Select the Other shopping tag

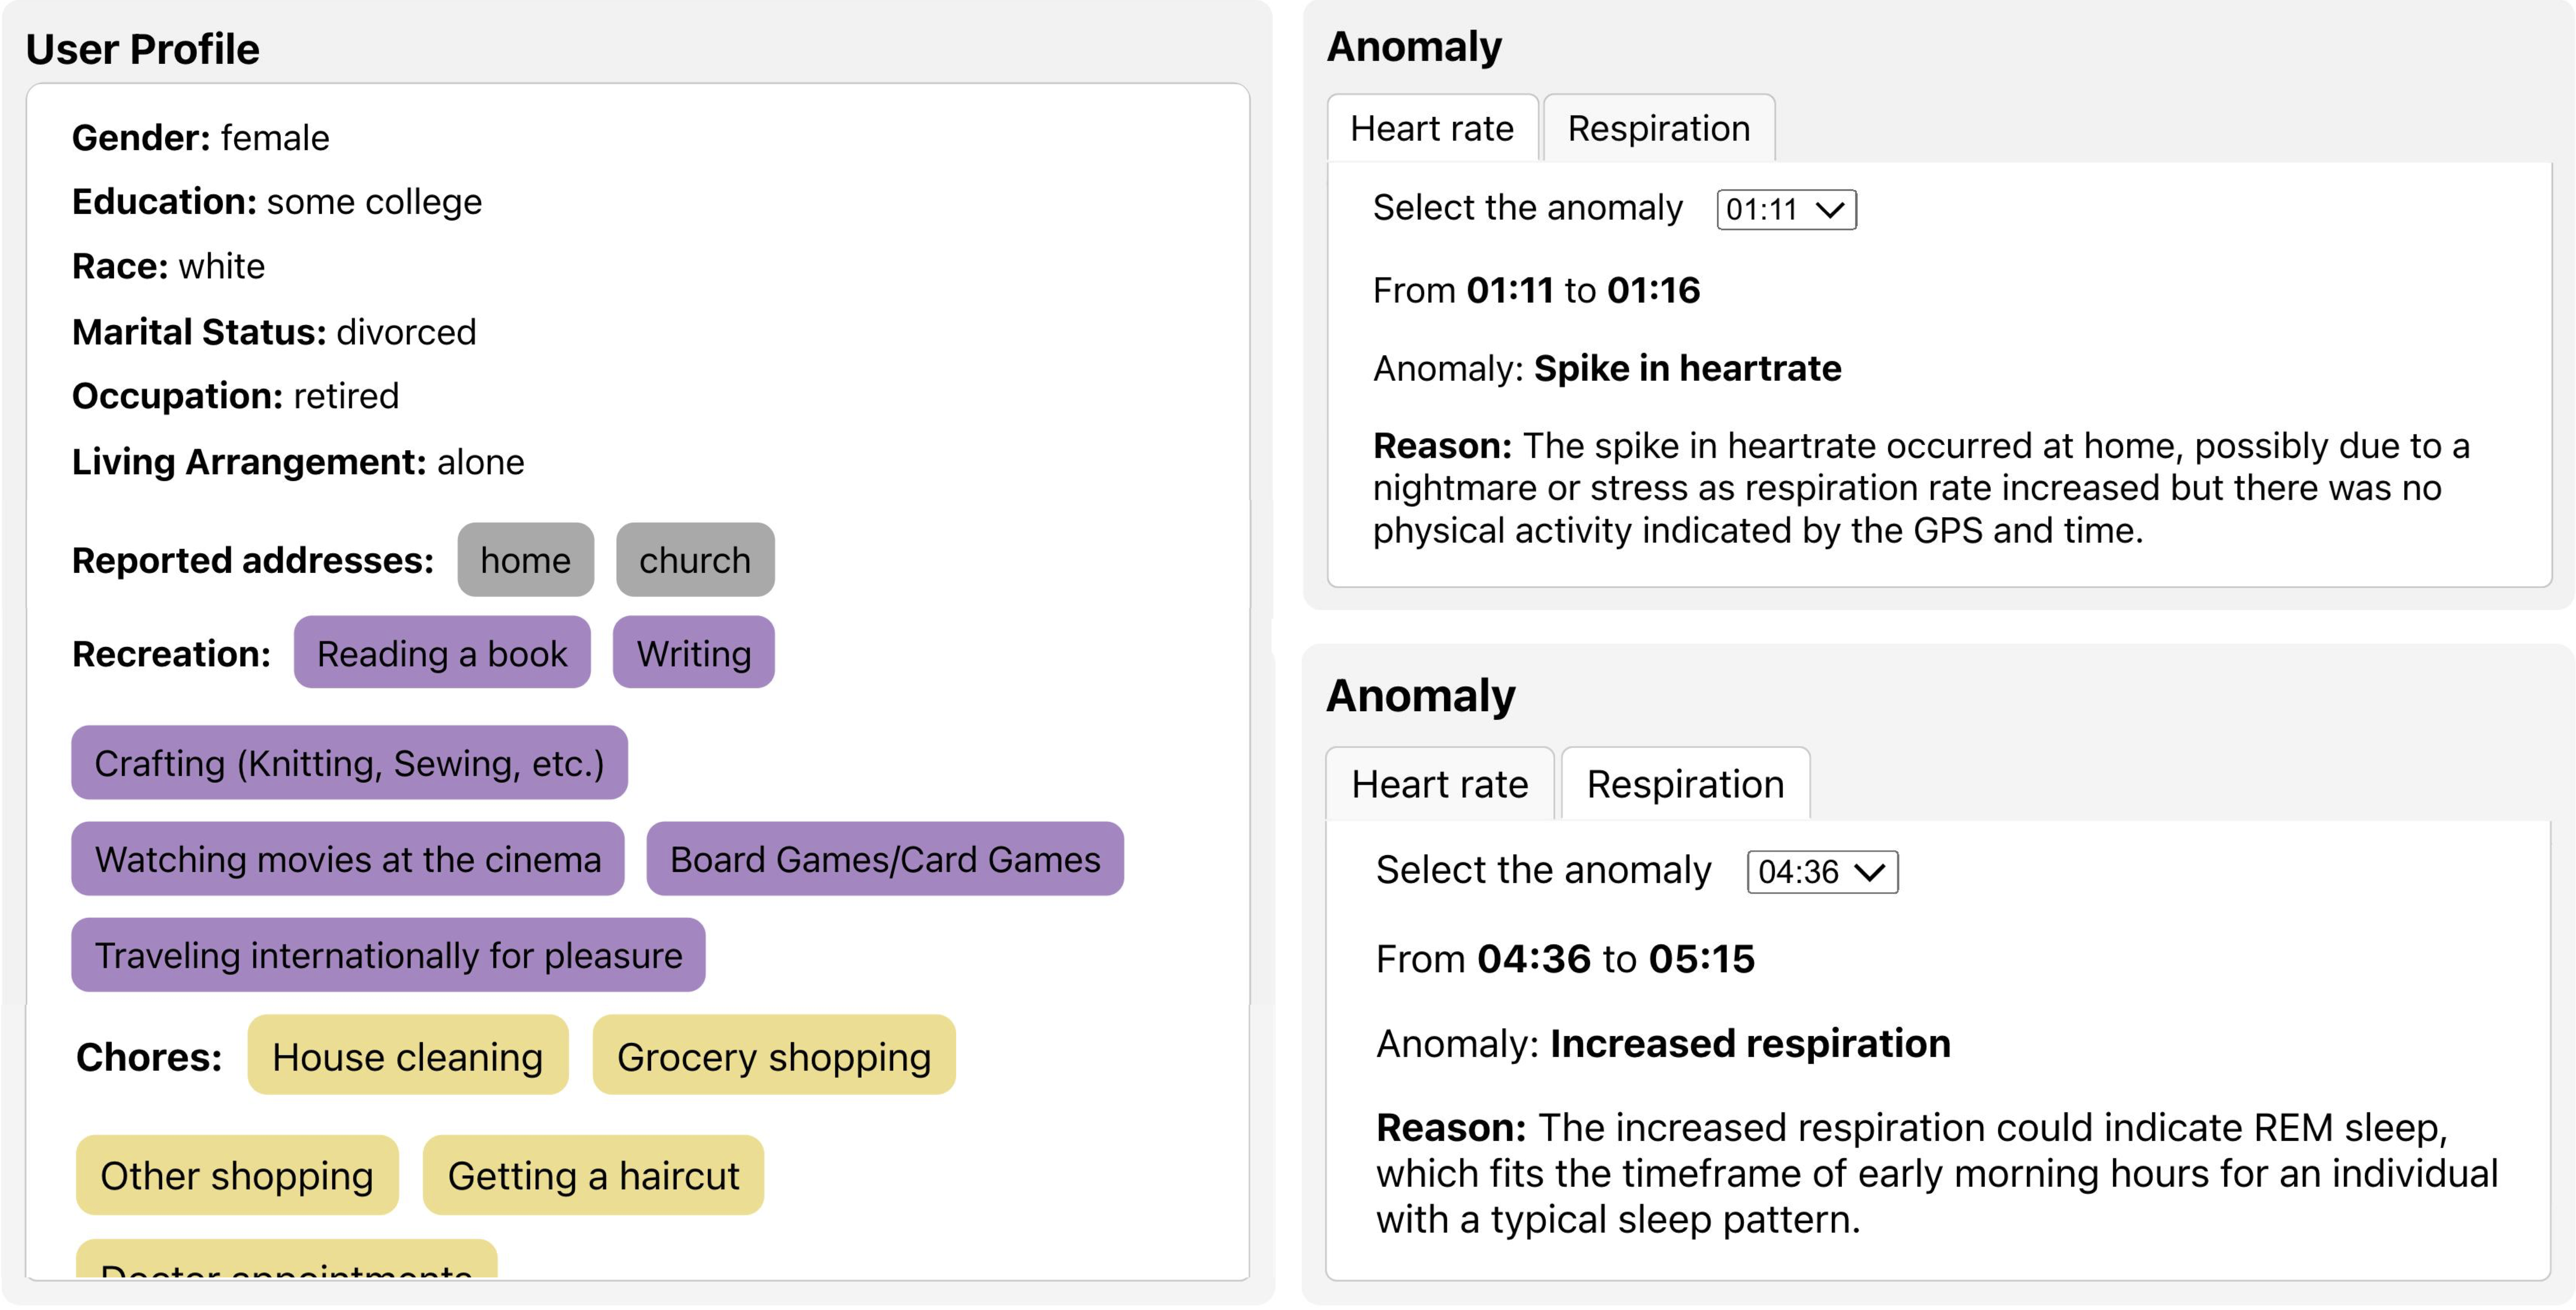[x=237, y=1175]
